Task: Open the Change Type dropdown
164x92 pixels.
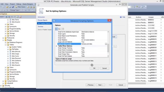Action: click(15, 10)
